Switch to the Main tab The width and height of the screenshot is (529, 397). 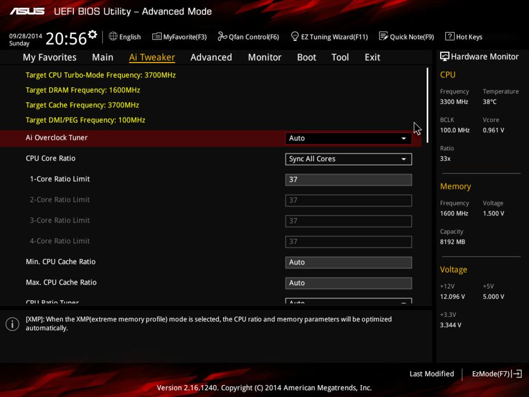click(x=102, y=57)
